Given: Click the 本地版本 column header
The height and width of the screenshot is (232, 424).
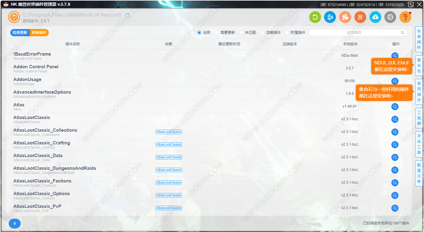Looking at the screenshot, I should (350, 44).
